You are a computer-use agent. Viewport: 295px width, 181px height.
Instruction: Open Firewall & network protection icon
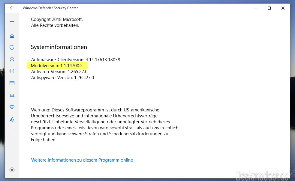pyautogui.click(x=12, y=71)
